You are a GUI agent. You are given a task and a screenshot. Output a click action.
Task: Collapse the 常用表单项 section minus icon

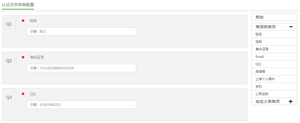291,27
